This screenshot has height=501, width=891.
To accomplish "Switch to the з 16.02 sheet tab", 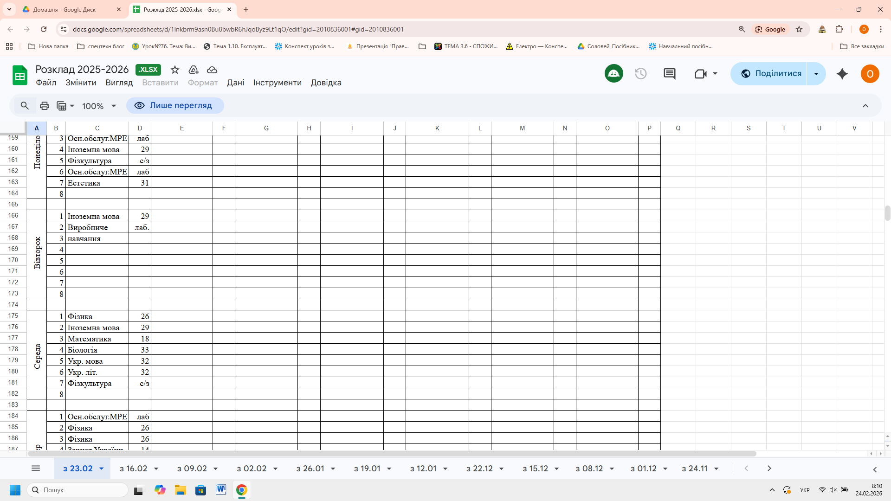I will (x=133, y=469).
